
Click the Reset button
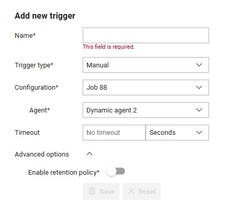click(142, 191)
